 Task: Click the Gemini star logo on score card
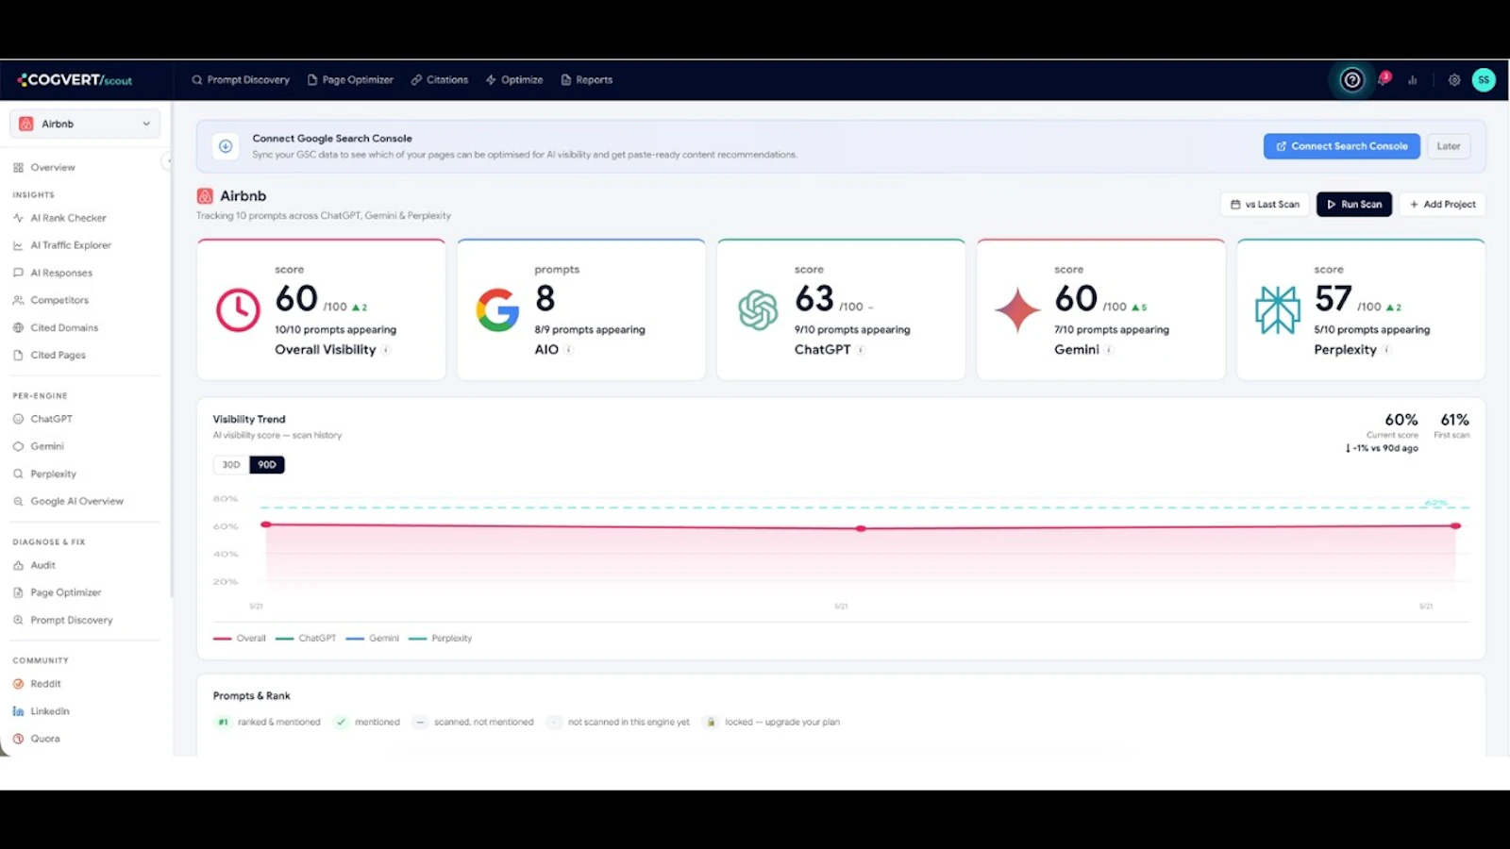(1017, 309)
